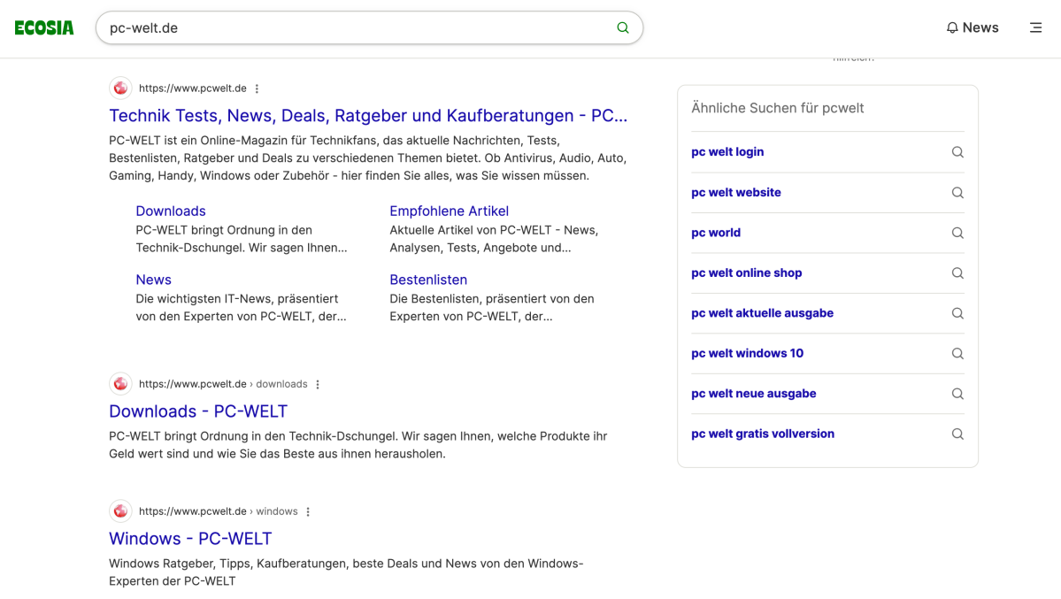Click the search icon next to pc welt gratis vollversion
Screen dimensions: 1061x599
click(x=957, y=434)
